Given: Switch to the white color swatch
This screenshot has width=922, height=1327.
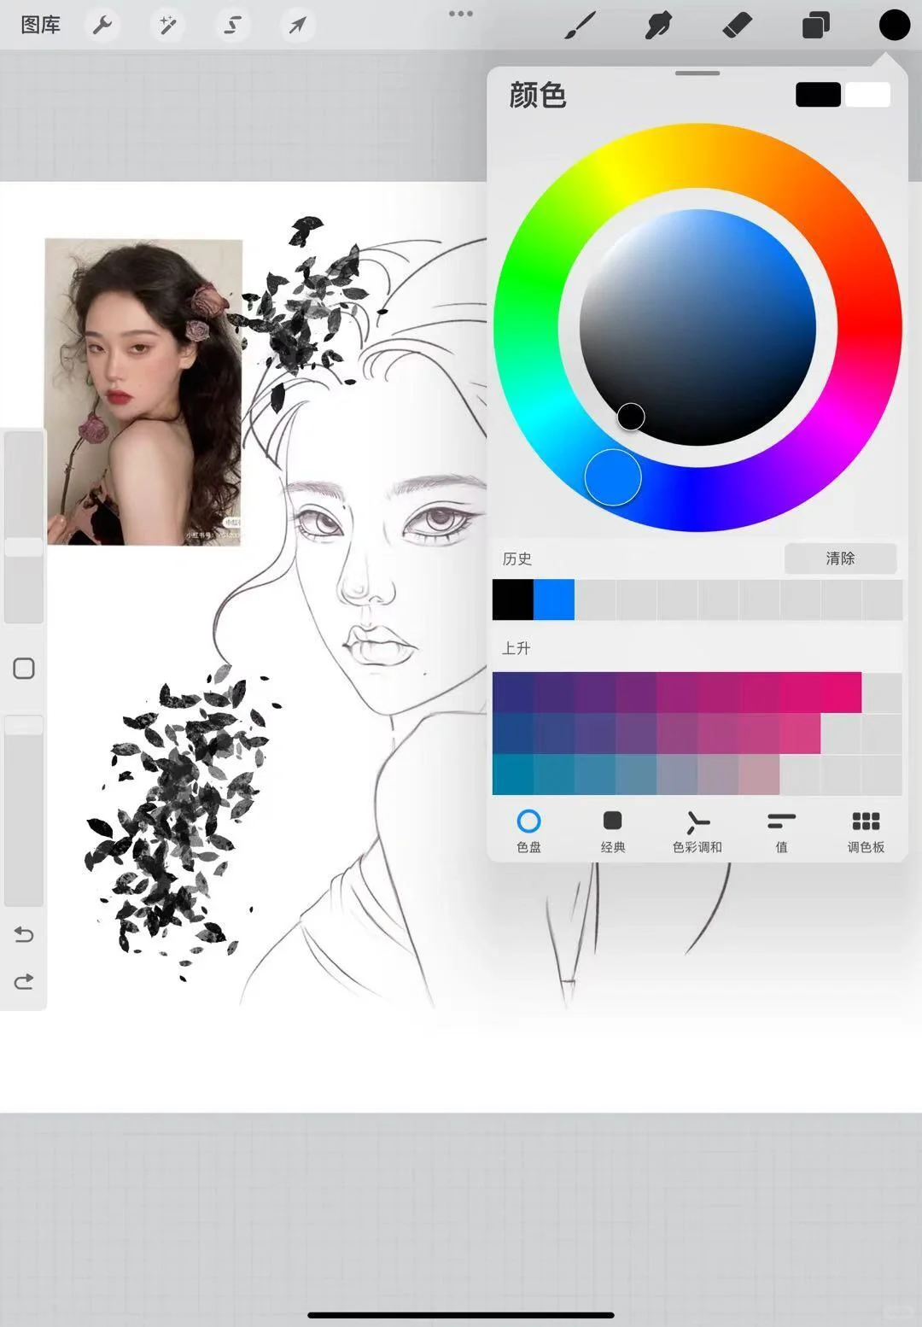Looking at the screenshot, I should (x=868, y=94).
